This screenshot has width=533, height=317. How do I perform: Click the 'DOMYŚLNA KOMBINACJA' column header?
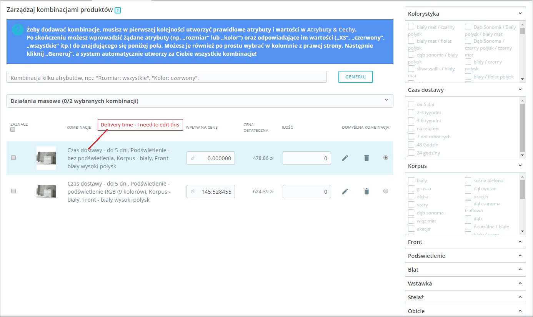365,128
